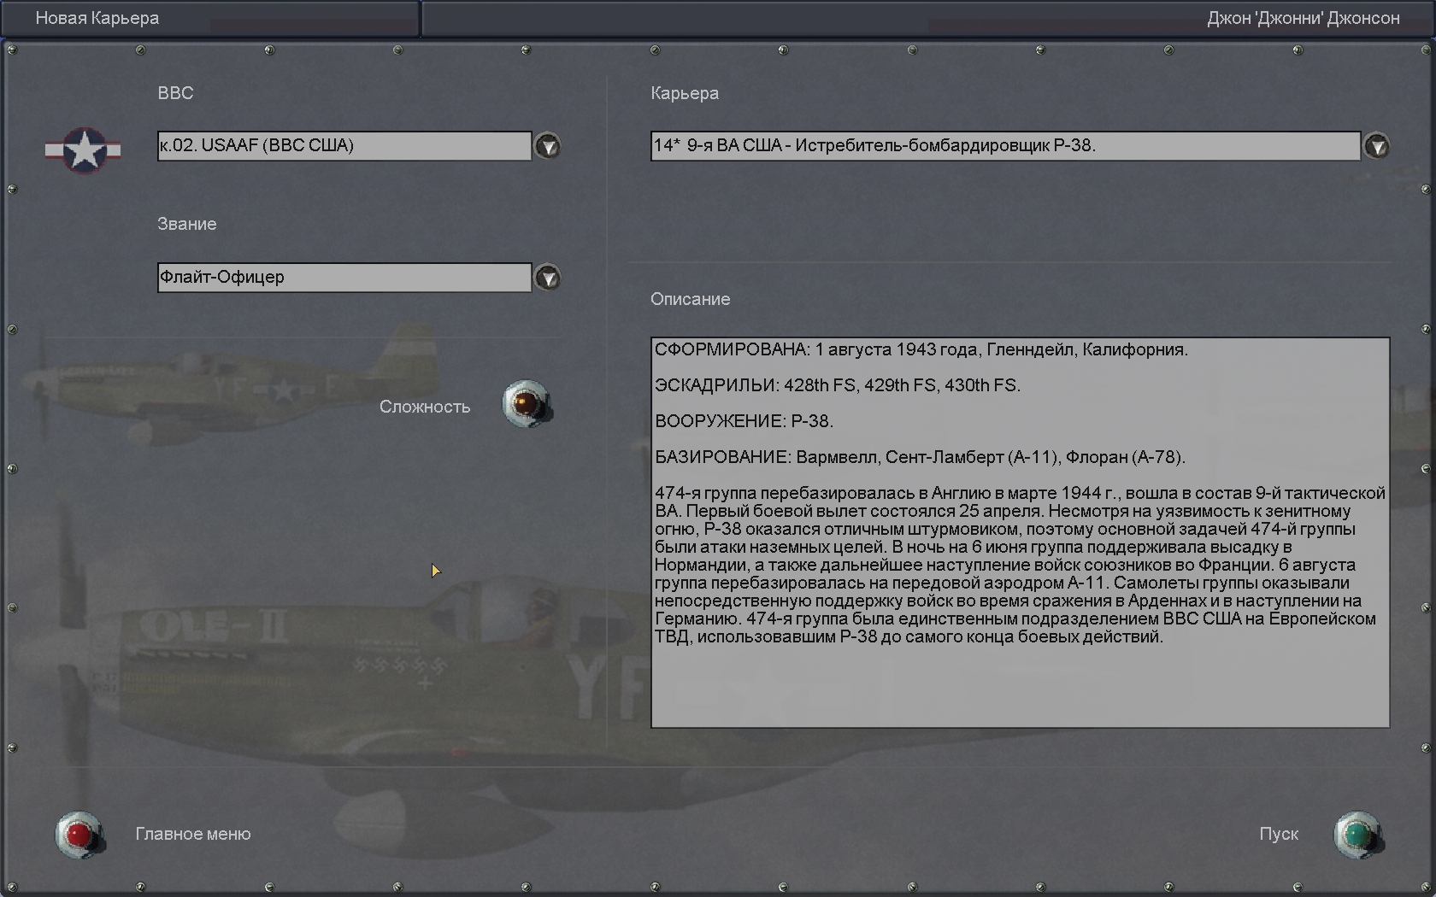This screenshot has height=897, width=1436.
Task: Click the Карьера section label
Action: 685,93
